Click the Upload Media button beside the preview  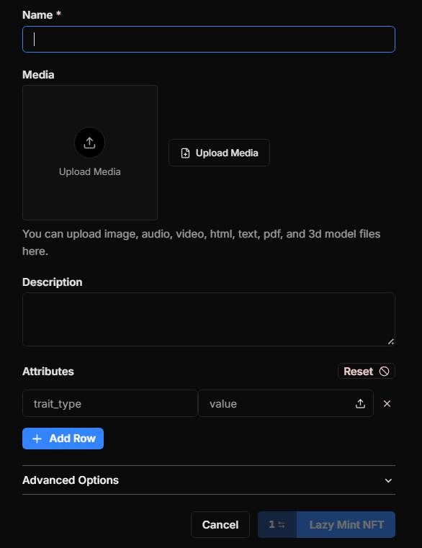[x=219, y=153]
